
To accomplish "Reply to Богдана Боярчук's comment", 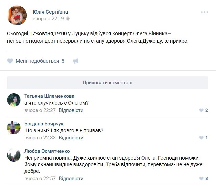I will (71, 138).
